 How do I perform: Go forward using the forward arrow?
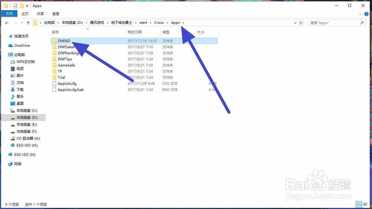(15, 23)
